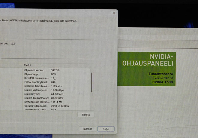Screen dimensions: 198x138
Task: Select the Käytettävissä olevan... 10111 Mt row
Action: pos(56,102)
